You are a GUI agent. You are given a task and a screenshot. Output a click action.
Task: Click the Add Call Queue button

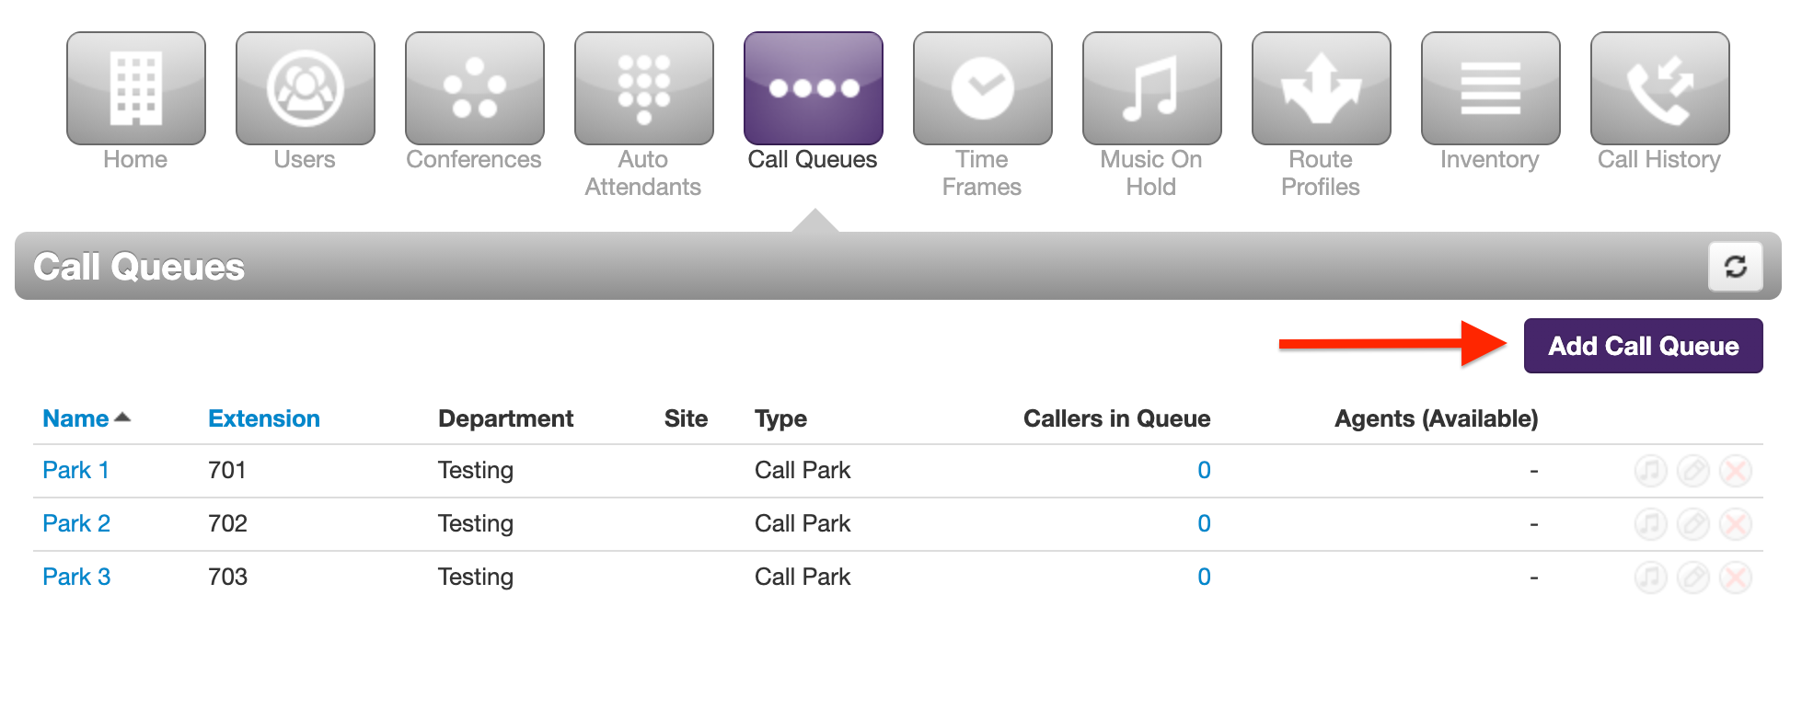pos(1644,346)
